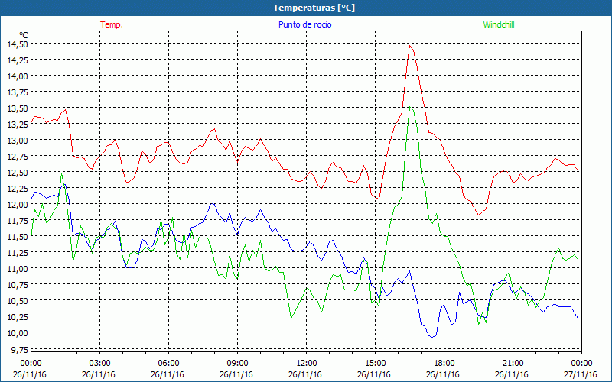Click the 03:00 time axis label

[x=100, y=364]
